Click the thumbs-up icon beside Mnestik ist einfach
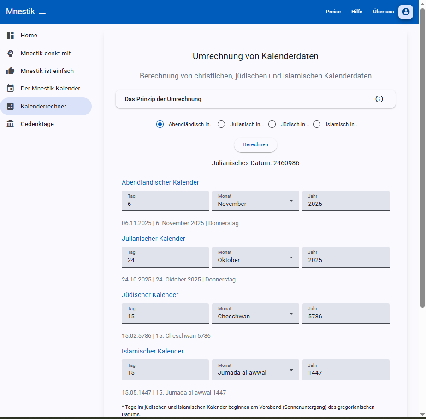 [10, 71]
